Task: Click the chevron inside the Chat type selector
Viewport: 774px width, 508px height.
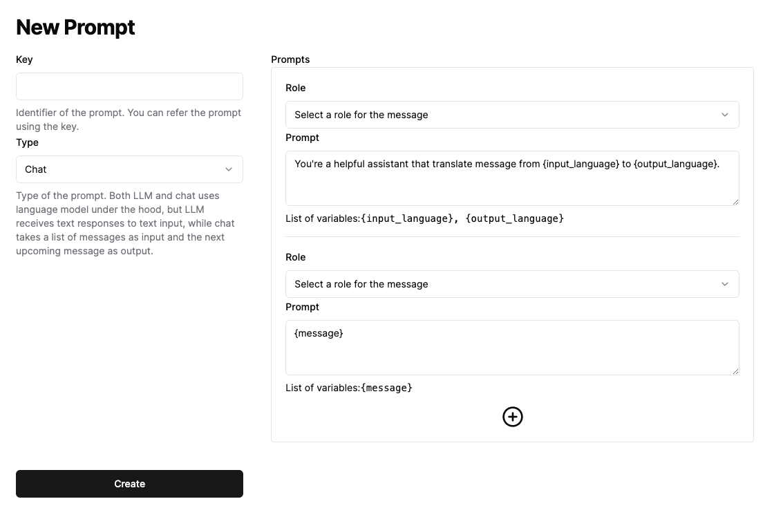Action: tap(229, 169)
